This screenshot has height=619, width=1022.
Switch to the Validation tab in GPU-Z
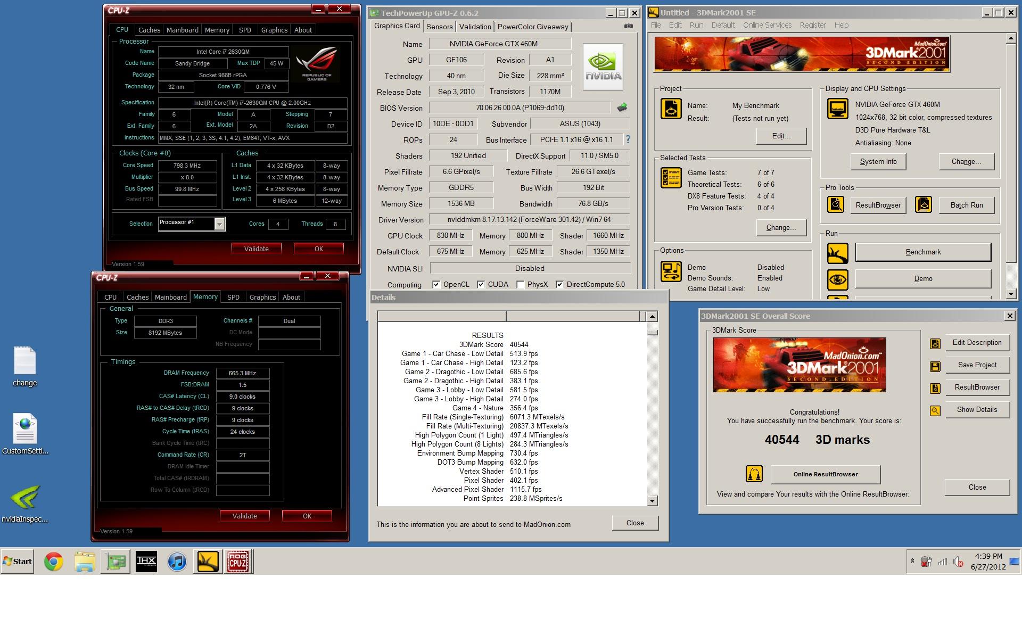(475, 27)
